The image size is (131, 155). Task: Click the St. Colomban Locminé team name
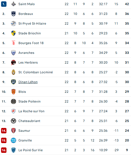point(36,72)
